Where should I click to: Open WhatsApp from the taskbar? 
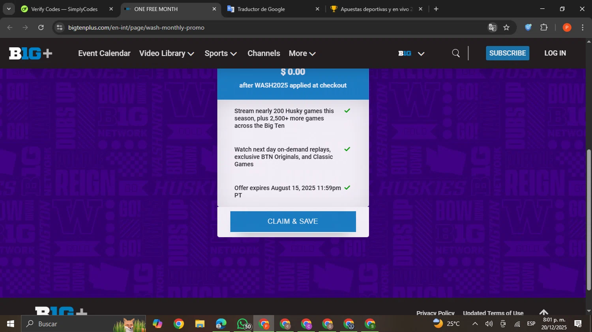coord(243,324)
